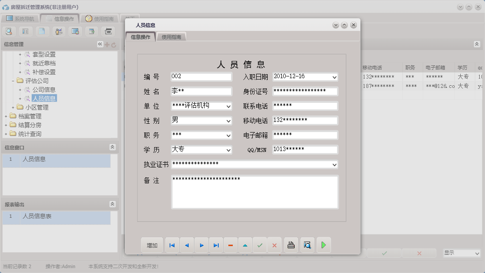This screenshot has width=485, height=273.
Task: Click inside the QQ/MSN input field
Action: [304, 150]
